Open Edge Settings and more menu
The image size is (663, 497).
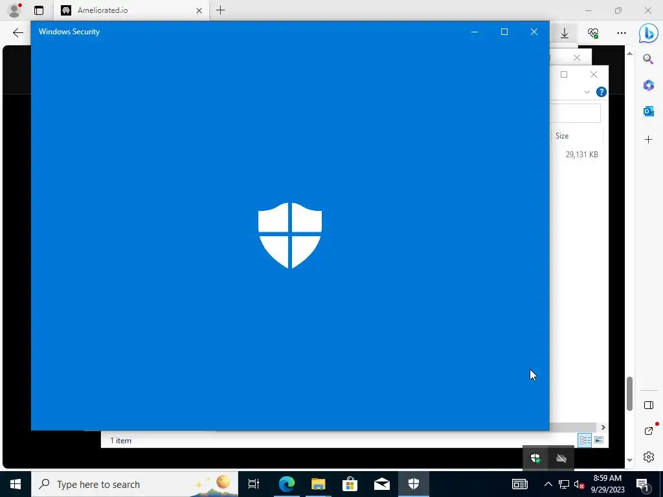621,32
